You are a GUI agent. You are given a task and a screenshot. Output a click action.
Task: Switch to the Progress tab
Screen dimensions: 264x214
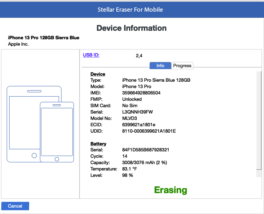[x=182, y=65]
